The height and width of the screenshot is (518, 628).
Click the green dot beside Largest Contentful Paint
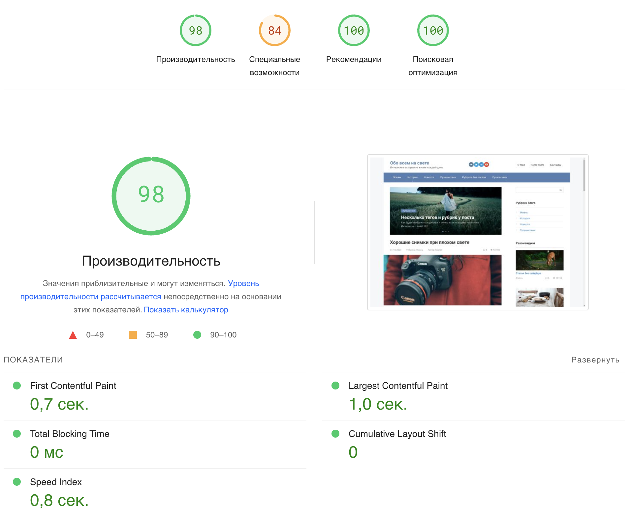pyautogui.click(x=335, y=386)
